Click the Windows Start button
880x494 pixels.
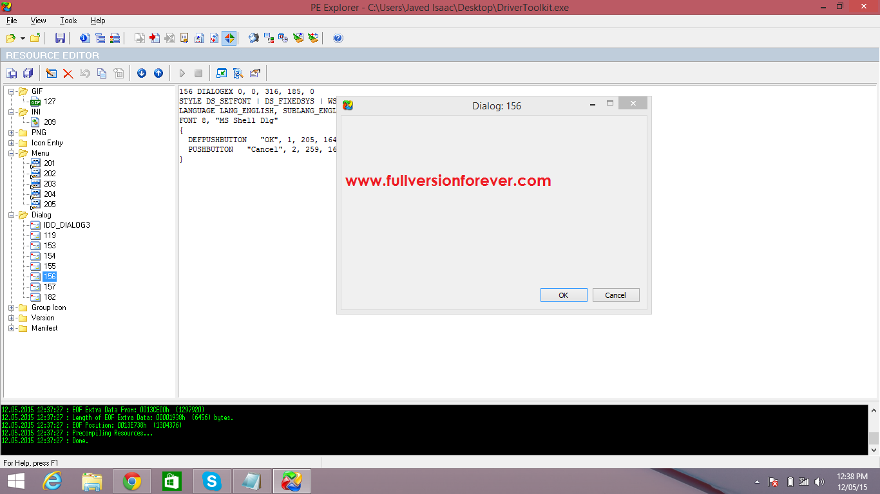click(x=16, y=481)
